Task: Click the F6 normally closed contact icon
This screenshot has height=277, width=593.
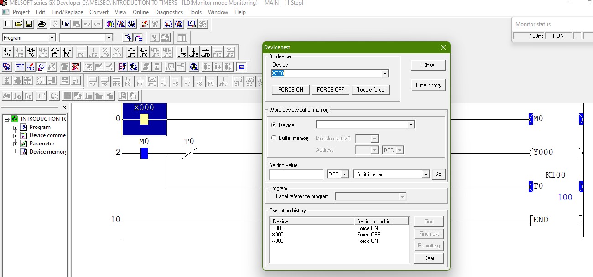Action: [31, 52]
